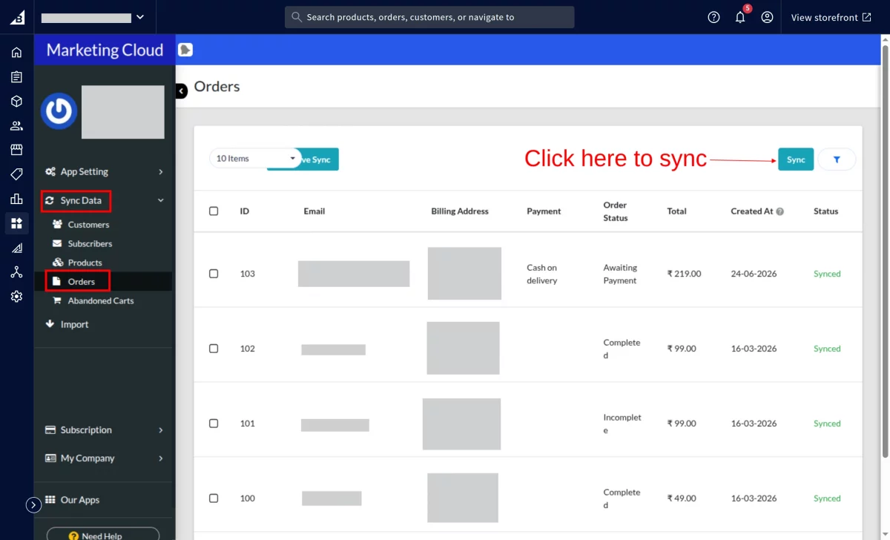Open Orders under Sync Data
The height and width of the screenshot is (540, 890).
click(x=82, y=282)
